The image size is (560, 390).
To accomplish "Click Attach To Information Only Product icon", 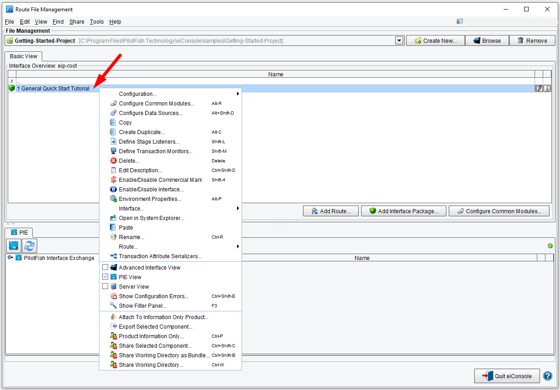I will tap(114, 317).
